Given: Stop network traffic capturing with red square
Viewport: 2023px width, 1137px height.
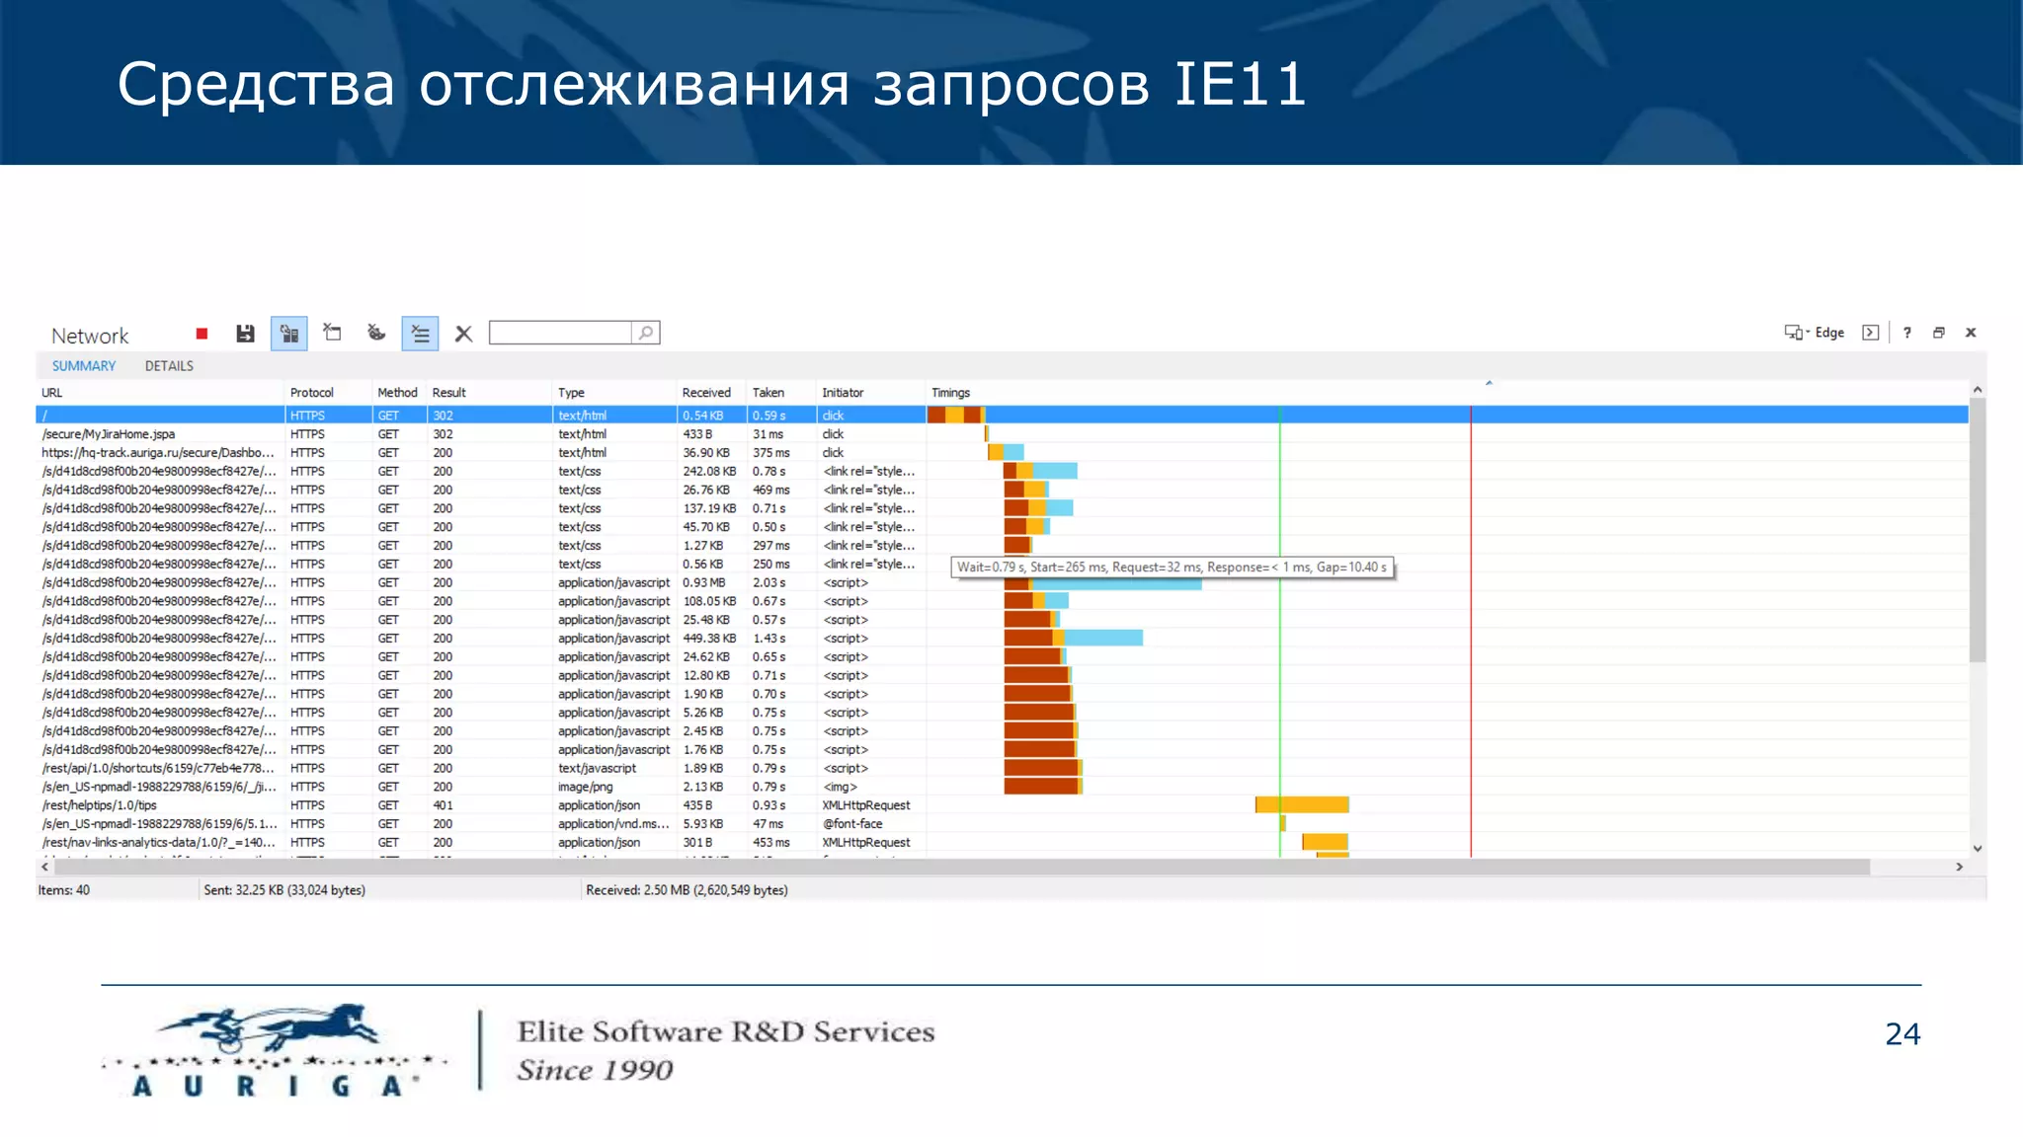Looking at the screenshot, I should 202,334.
